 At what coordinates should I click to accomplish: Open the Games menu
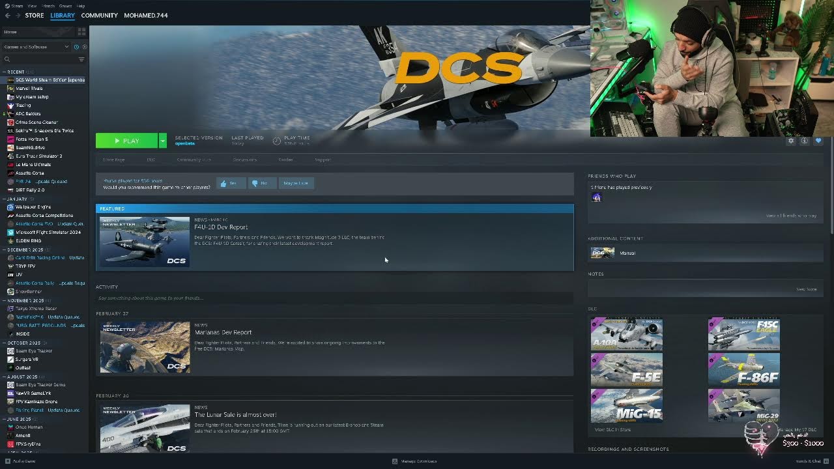(66, 6)
